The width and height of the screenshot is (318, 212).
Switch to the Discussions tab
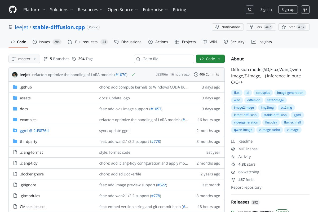point(128,42)
